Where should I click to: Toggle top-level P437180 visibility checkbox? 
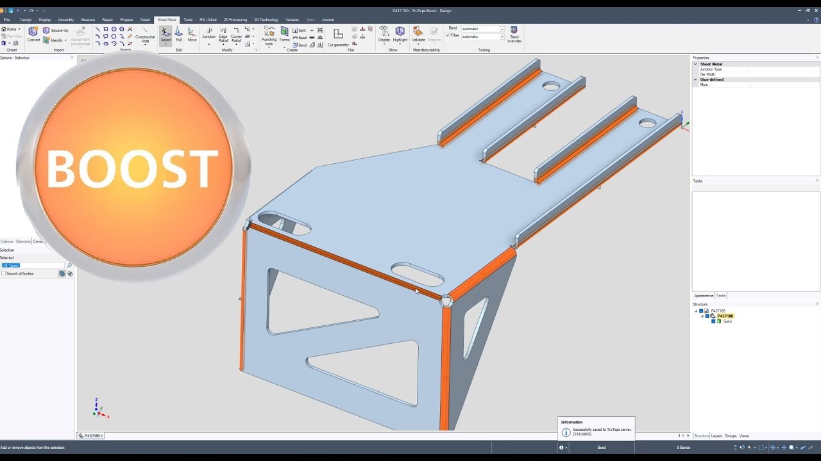(x=701, y=311)
